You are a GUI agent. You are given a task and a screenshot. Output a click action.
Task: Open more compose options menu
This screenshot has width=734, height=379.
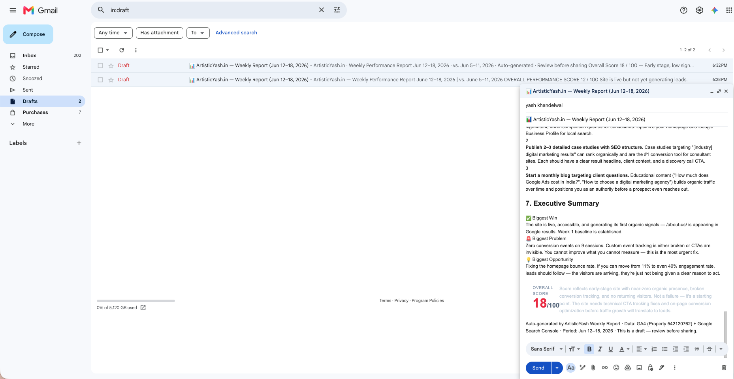pyautogui.click(x=675, y=368)
